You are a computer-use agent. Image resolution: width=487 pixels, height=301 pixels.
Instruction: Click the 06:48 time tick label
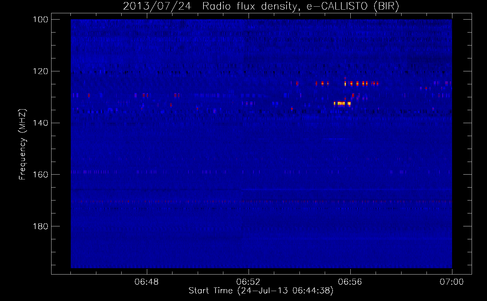click(x=147, y=282)
